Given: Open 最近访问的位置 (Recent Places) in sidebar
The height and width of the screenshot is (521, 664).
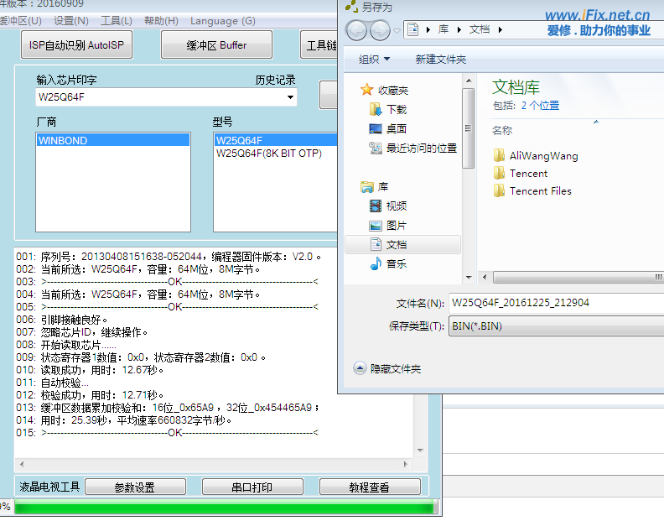Looking at the screenshot, I should click(421, 148).
